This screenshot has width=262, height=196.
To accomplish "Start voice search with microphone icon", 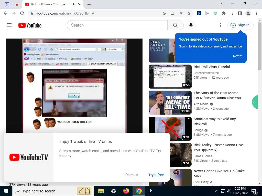I will click(191, 25).
